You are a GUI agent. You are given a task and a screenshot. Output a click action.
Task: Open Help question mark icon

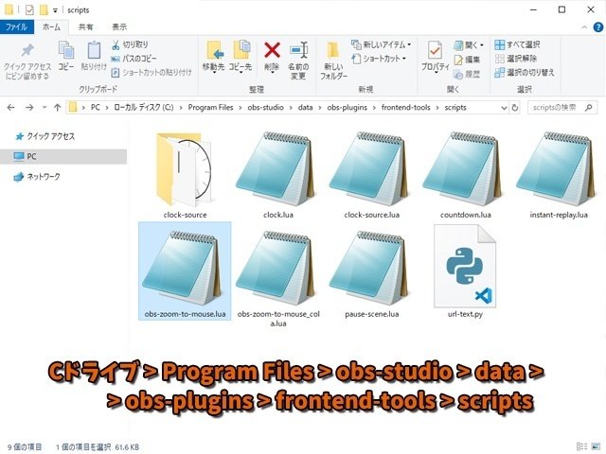tap(597, 27)
